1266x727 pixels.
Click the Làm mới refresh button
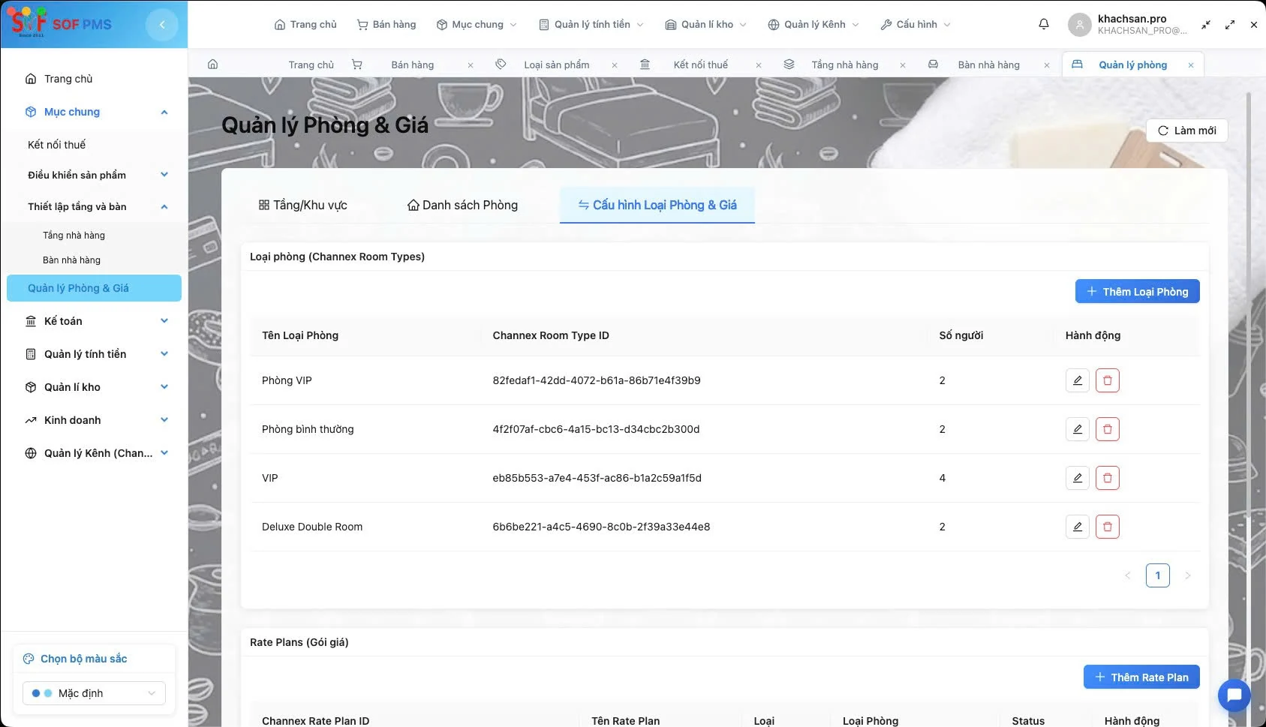(x=1186, y=131)
